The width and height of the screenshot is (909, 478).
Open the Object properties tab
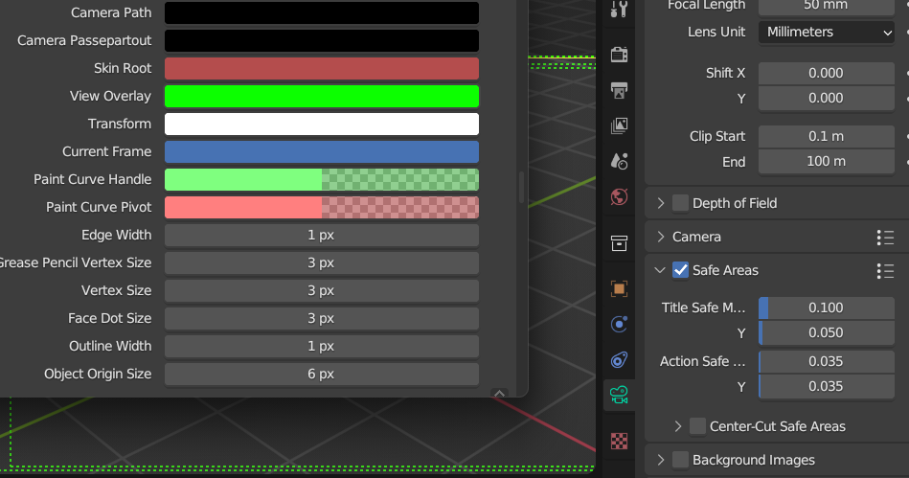(619, 288)
